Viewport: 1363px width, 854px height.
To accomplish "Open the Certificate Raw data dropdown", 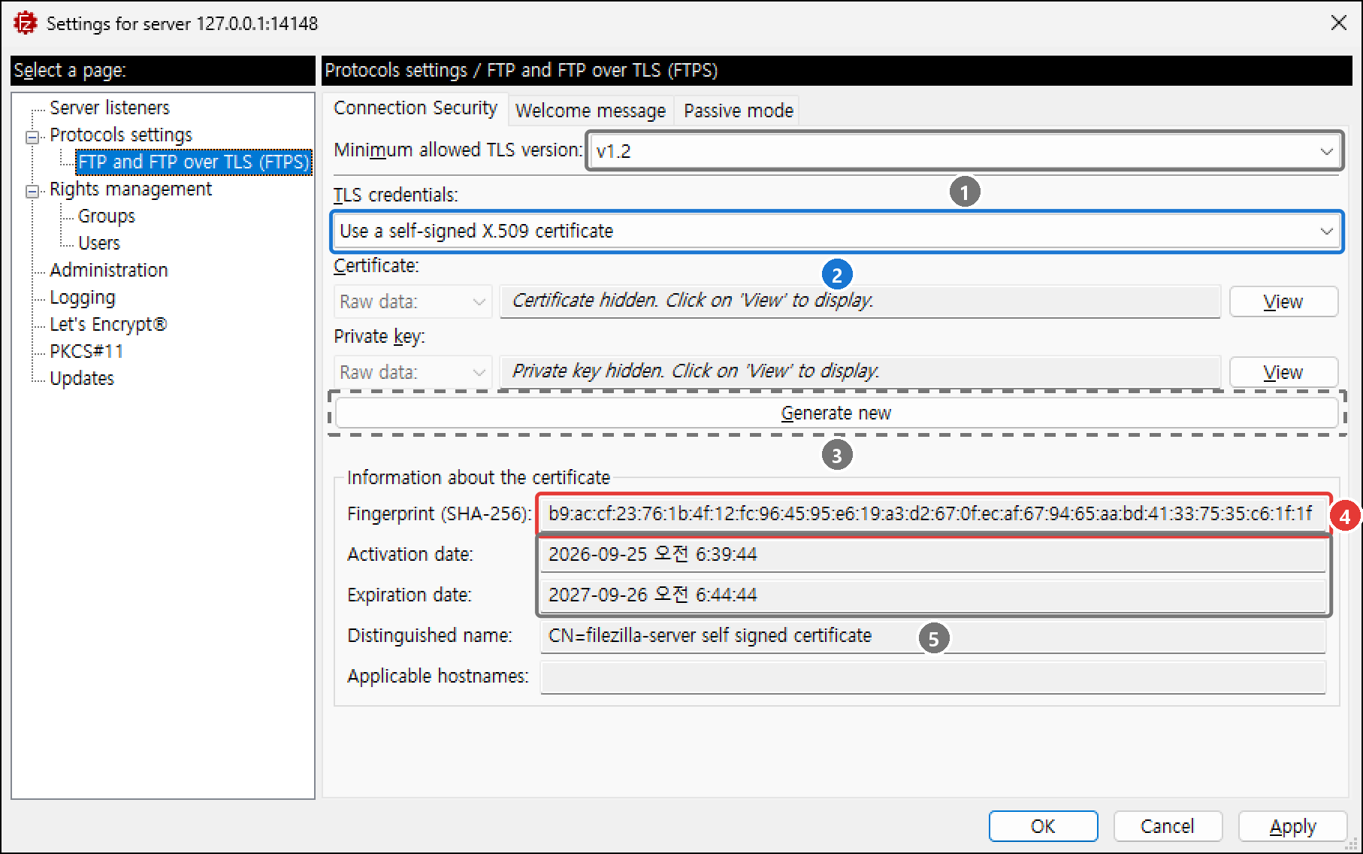I will point(413,301).
